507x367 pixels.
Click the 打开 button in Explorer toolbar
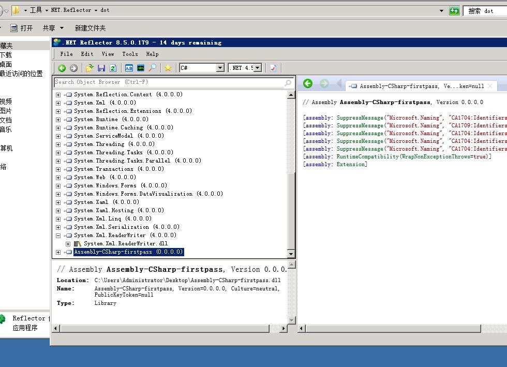22,28
